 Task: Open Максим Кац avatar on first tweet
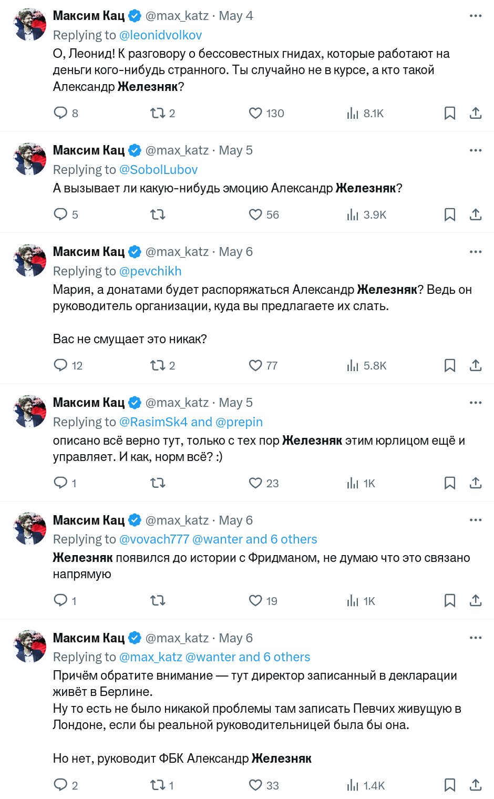coord(30,25)
